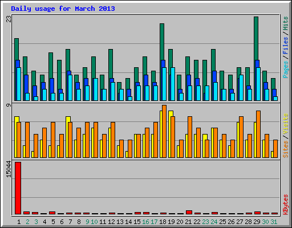Click day label 17 on the x-axis
This screenshot has height=228, width=292.
[x=154, y=222]
